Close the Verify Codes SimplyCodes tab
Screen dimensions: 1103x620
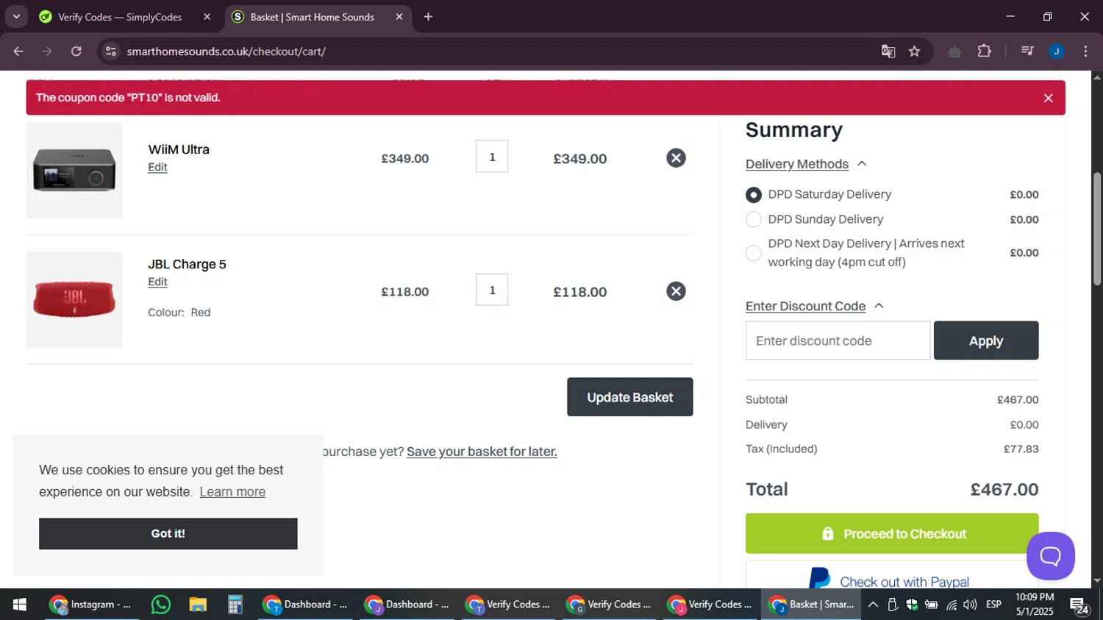pyautogui.click(x=207, y=17)
